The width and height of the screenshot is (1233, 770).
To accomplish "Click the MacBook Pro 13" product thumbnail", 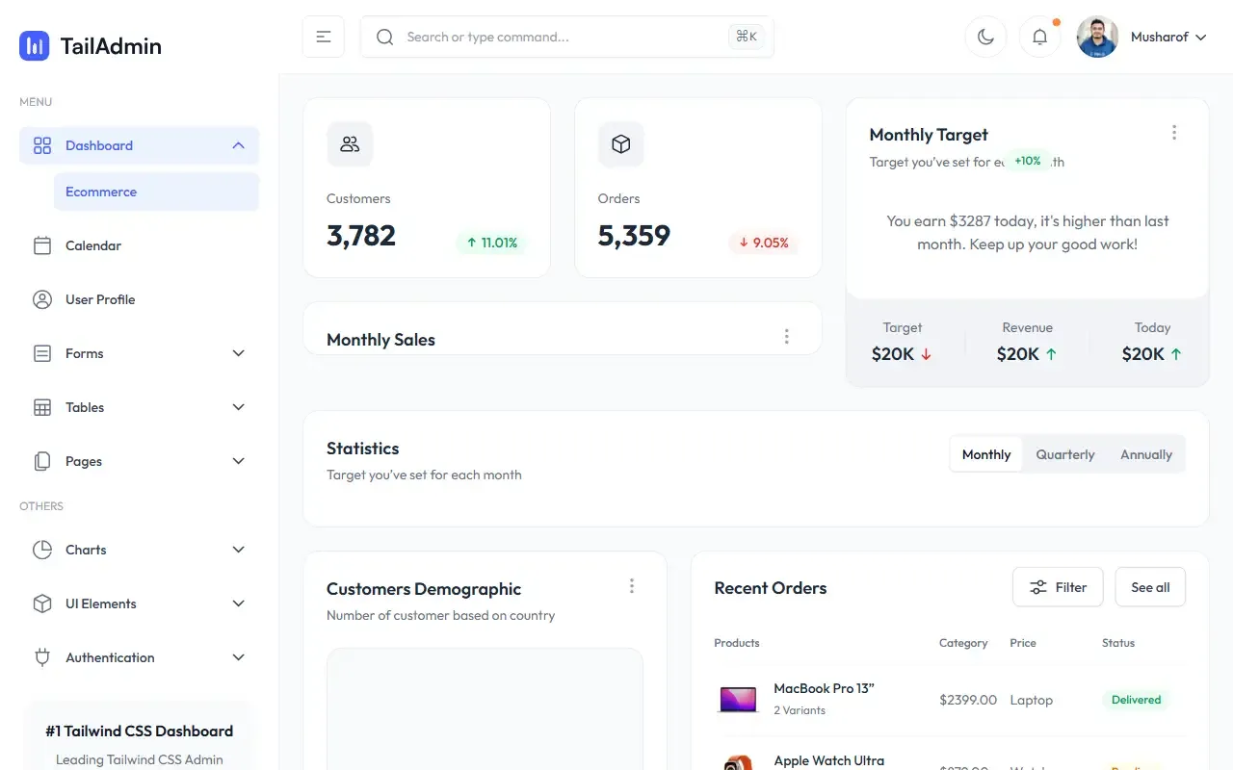I will coord(738,699).
